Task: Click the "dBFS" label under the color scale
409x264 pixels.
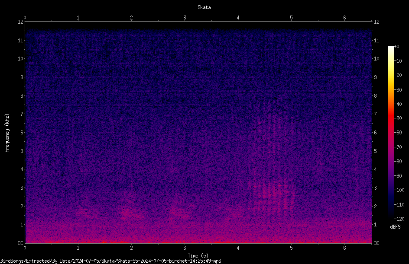Action: tap(395, 227)
